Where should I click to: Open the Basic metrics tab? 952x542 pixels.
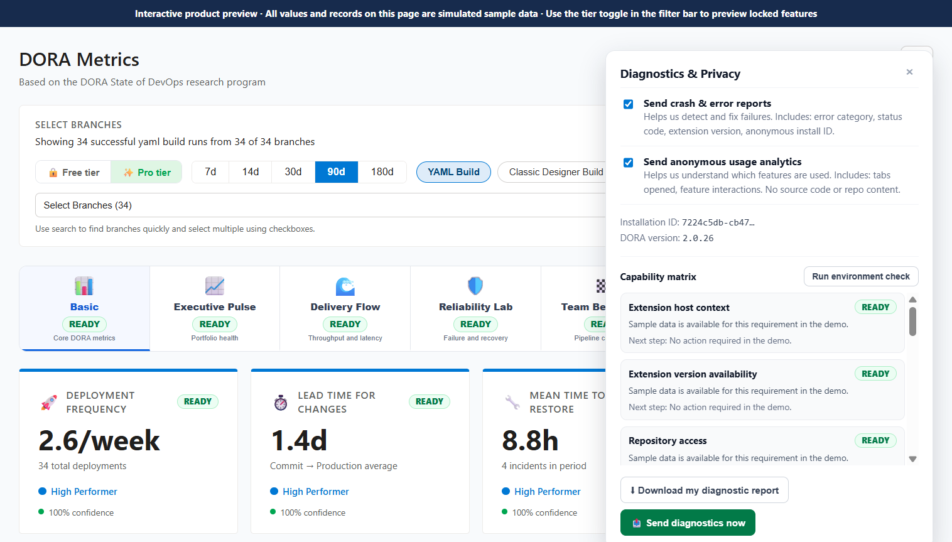point(85,308)
